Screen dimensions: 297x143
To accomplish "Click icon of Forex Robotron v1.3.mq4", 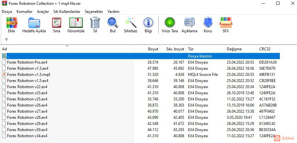I will [4, 75].
